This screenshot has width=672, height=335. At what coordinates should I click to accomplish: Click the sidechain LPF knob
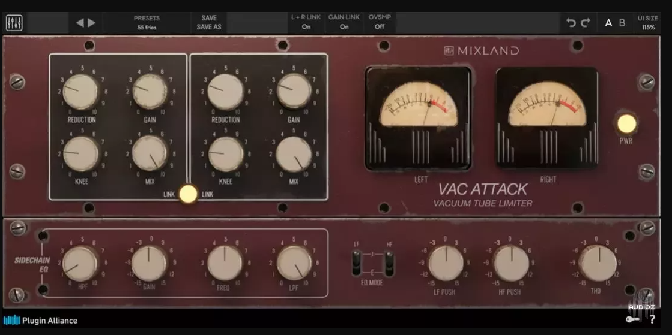[x=294, y=264]
